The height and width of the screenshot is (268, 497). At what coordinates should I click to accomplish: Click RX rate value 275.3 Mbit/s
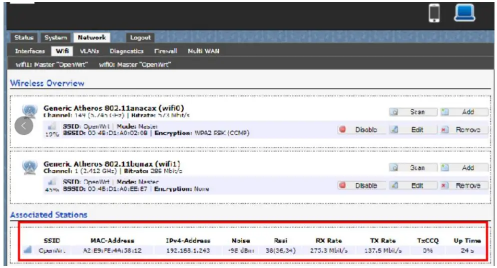pyautogui.click(x=329, y=250)
